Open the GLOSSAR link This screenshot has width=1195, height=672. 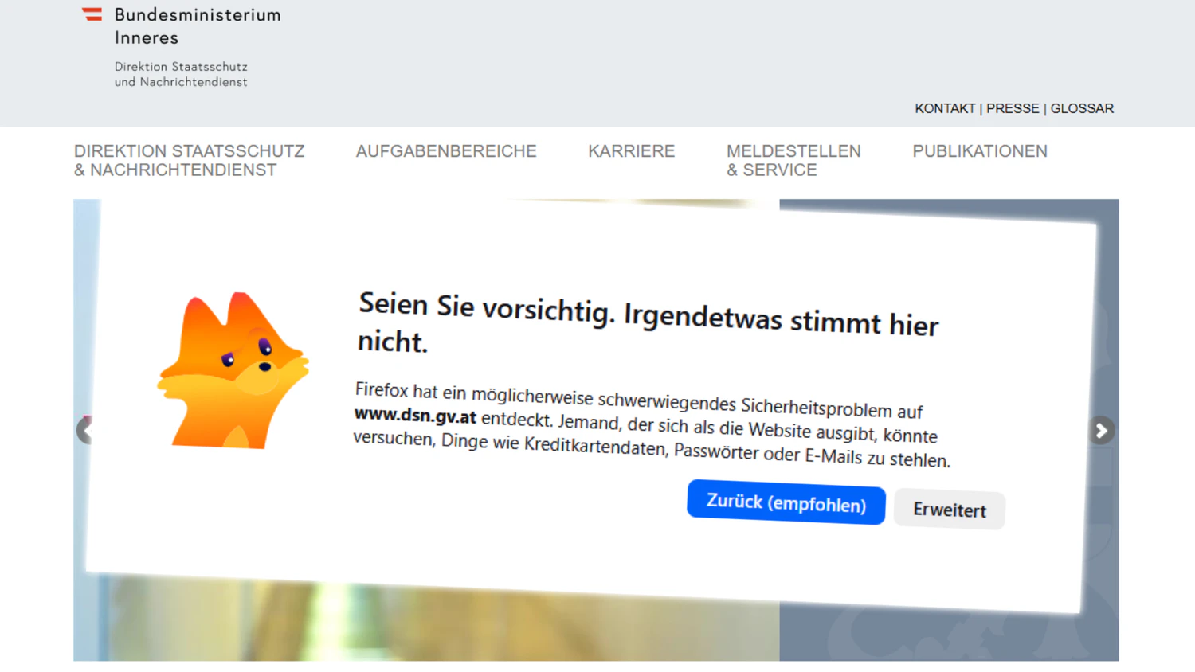point(1082,108)
